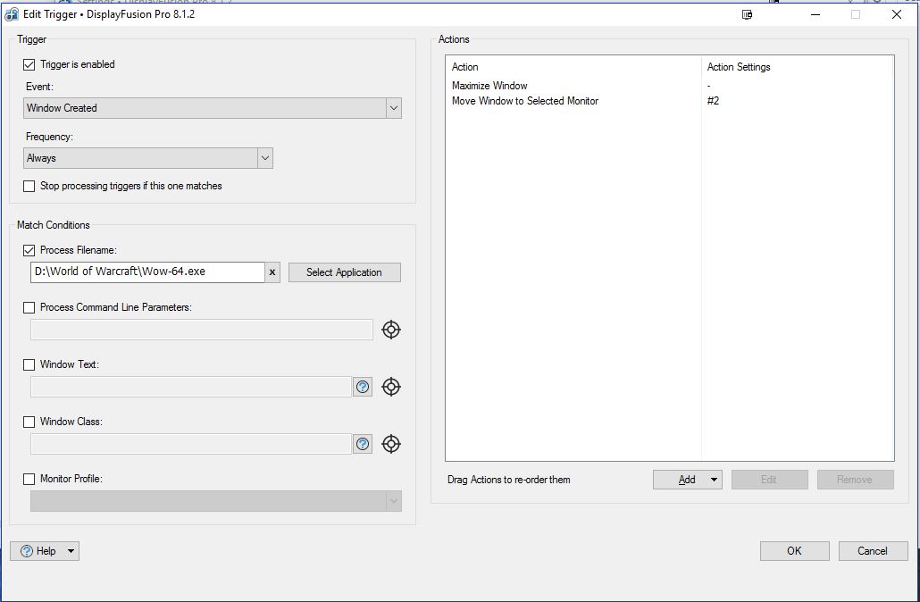
Task: Enable the Monitor Profile match condition
Action: click(x=29, y=479)
